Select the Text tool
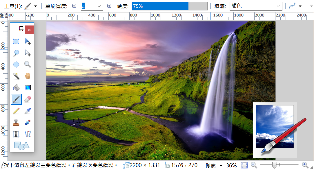 tap(16, 134)
